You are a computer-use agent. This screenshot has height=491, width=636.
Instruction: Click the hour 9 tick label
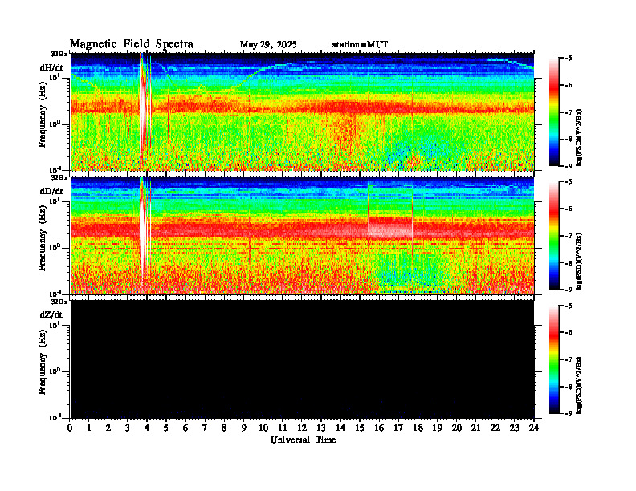coord(243,428)
